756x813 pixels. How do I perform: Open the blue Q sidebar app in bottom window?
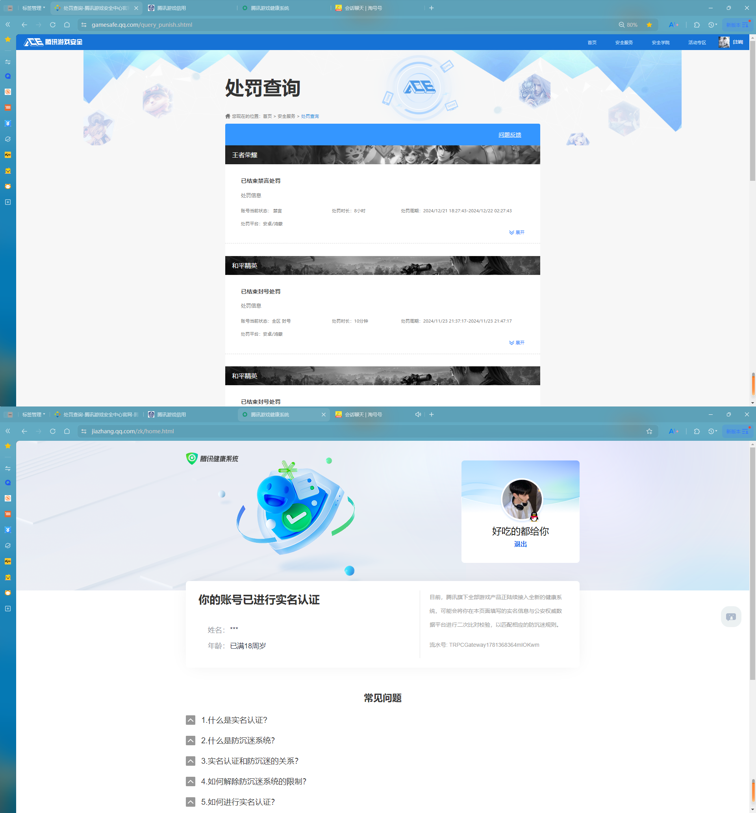[x=8, y=483]
